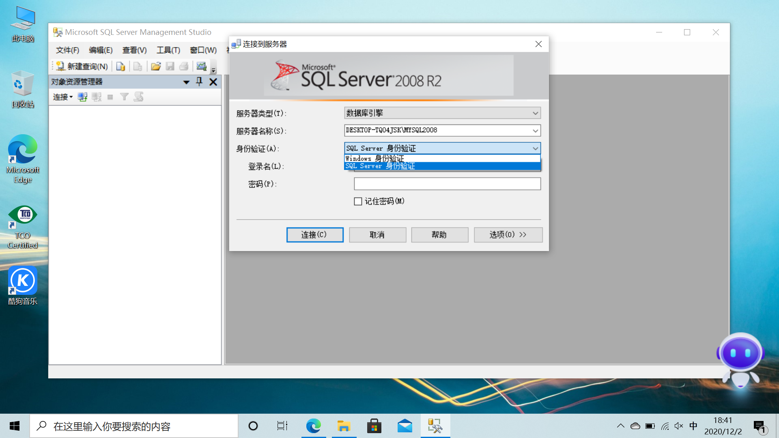The width and height of the screenshot is (779, 438).
Task: Launch Microsoft Edge from the taskbar
Action: point(313,426)
